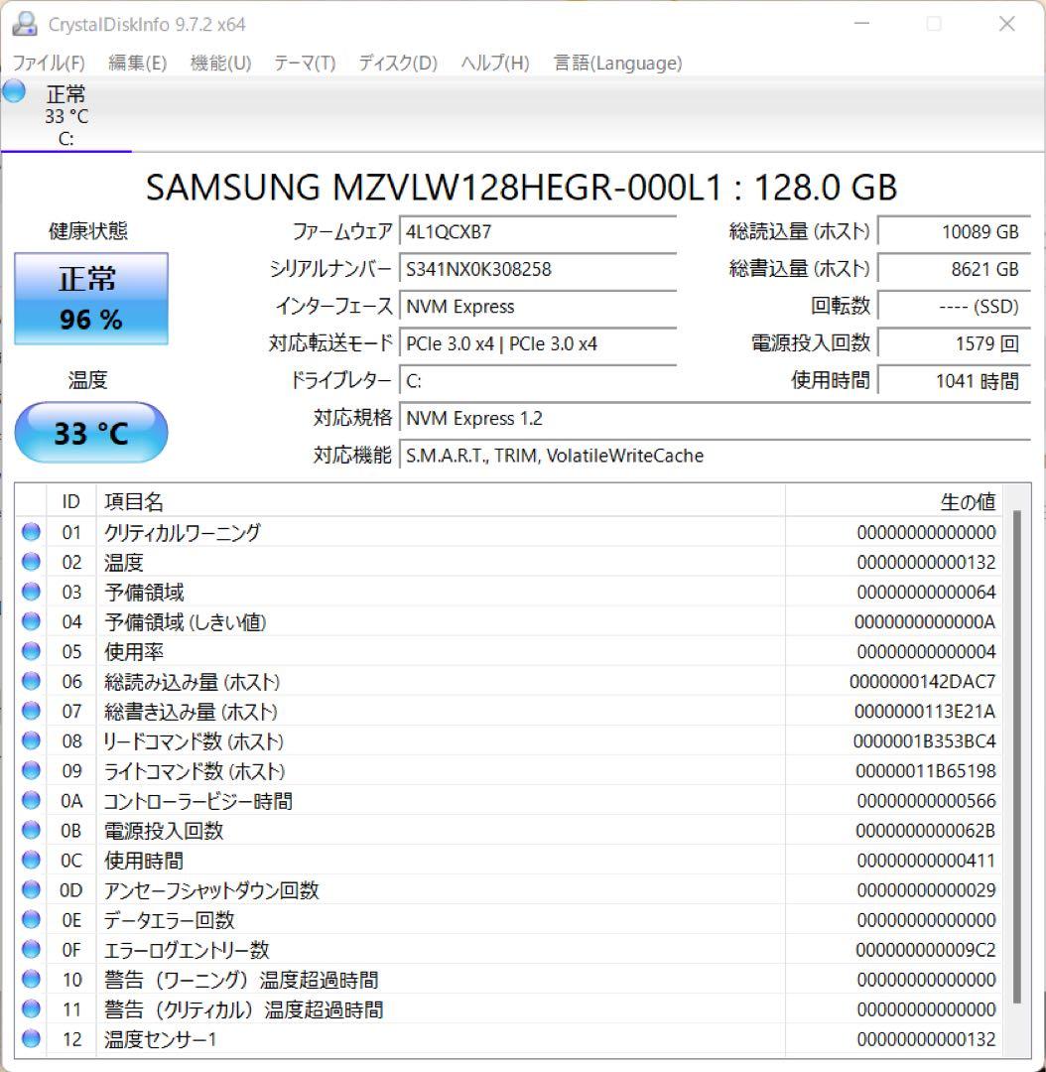Click the status indicator for 予備領域
The height and width of the screenshot is (1072, 1046).
click(x=30, y=592)
